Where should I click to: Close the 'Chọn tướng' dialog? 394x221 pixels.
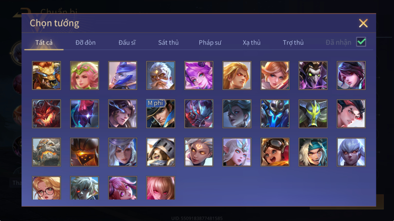[x=363, y=23]
